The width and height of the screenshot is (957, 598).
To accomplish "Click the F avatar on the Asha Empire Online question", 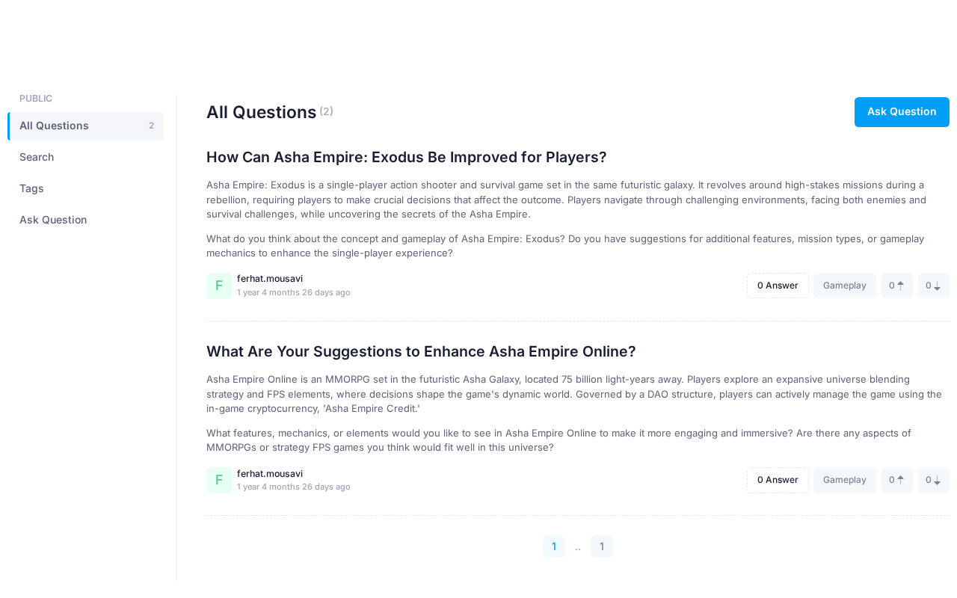I will point(219,480).
